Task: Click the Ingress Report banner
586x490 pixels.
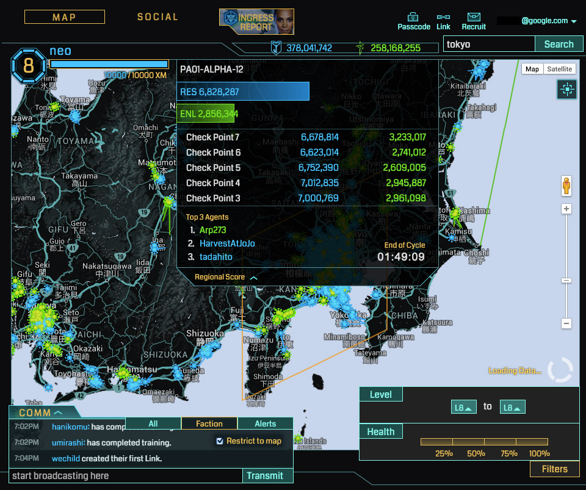Action: pos(256,21)
